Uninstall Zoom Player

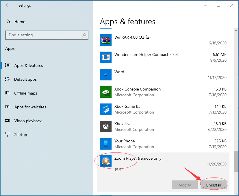coord(213,185)
